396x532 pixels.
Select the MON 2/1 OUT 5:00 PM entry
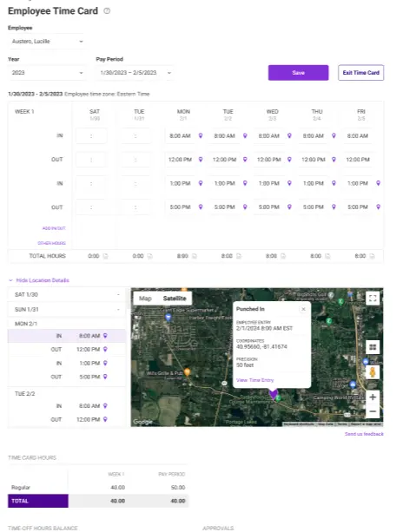point(67,377)
